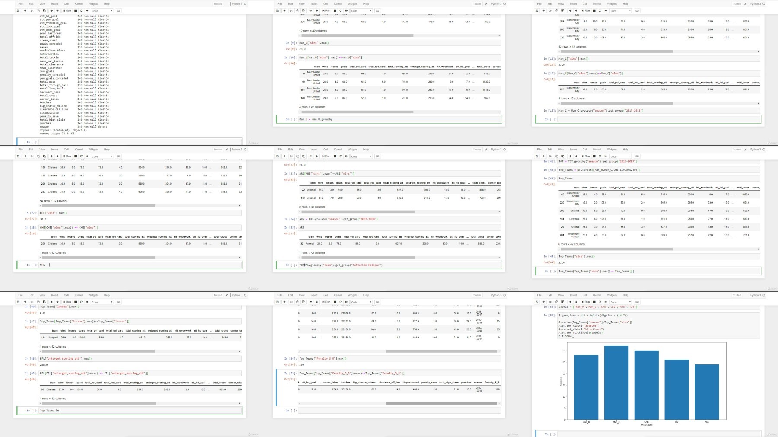This screenshot has height=437, width=778.
Task: Move cell down in the Man_C notebook
Action: (576, 10)
